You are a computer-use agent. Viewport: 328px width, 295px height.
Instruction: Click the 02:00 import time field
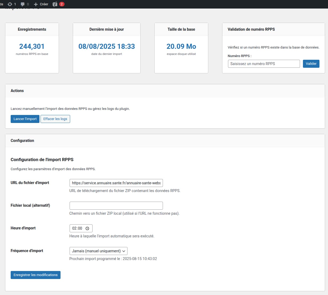81,228
